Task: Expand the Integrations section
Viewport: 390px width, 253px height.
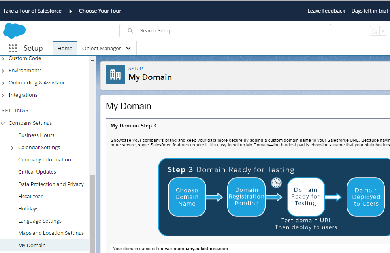Action: (3, 95)
